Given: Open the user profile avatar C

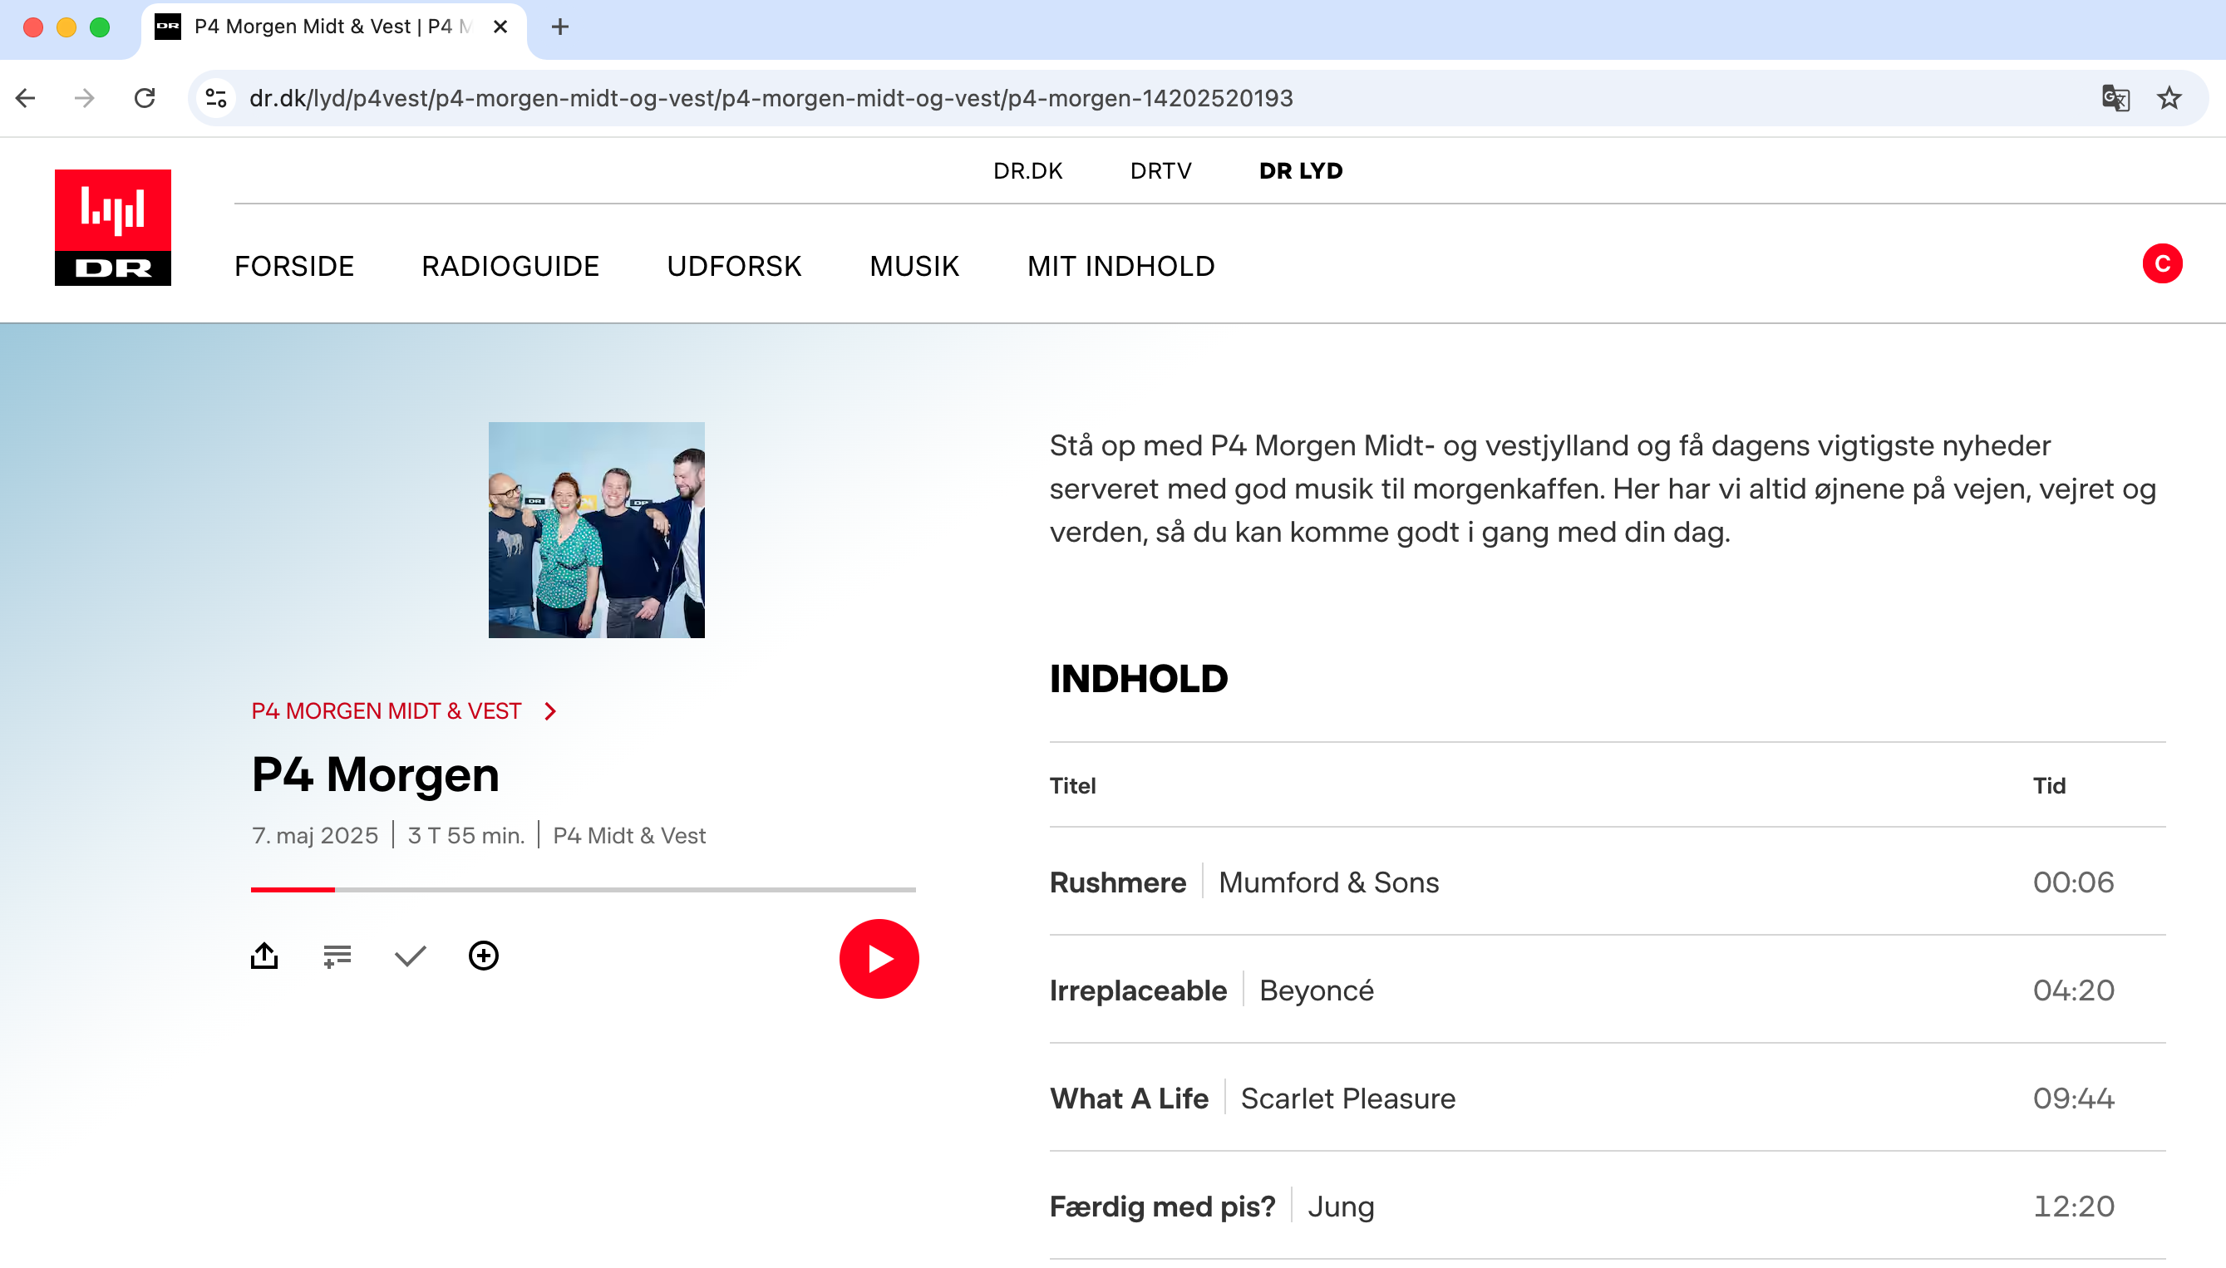Looking at the screenshot, I should click(2161, 264).
